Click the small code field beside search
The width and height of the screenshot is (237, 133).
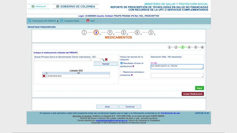click(x=96, y=59)
